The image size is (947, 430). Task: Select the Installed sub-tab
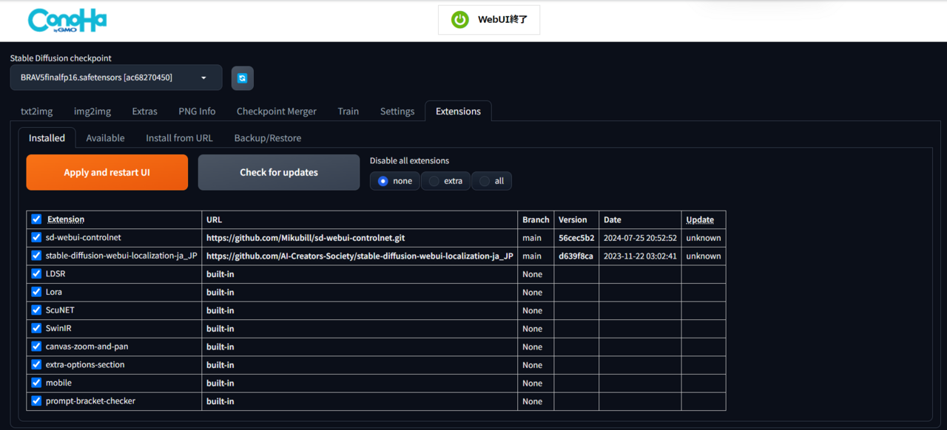point(47,138)
